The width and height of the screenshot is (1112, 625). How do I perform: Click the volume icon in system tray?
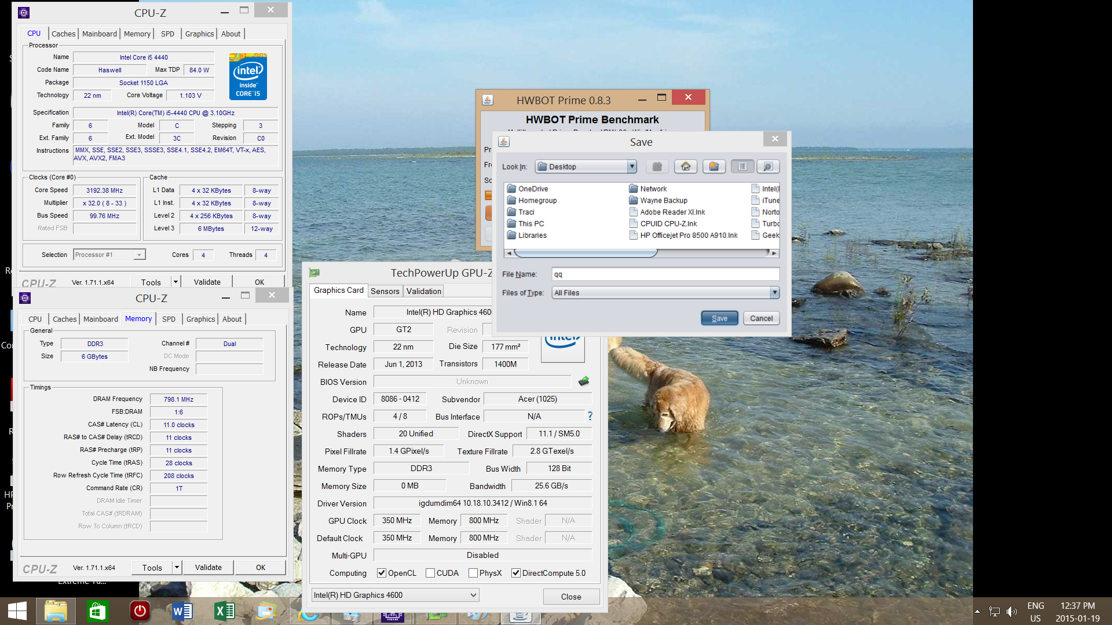(x=1012, y=612)
